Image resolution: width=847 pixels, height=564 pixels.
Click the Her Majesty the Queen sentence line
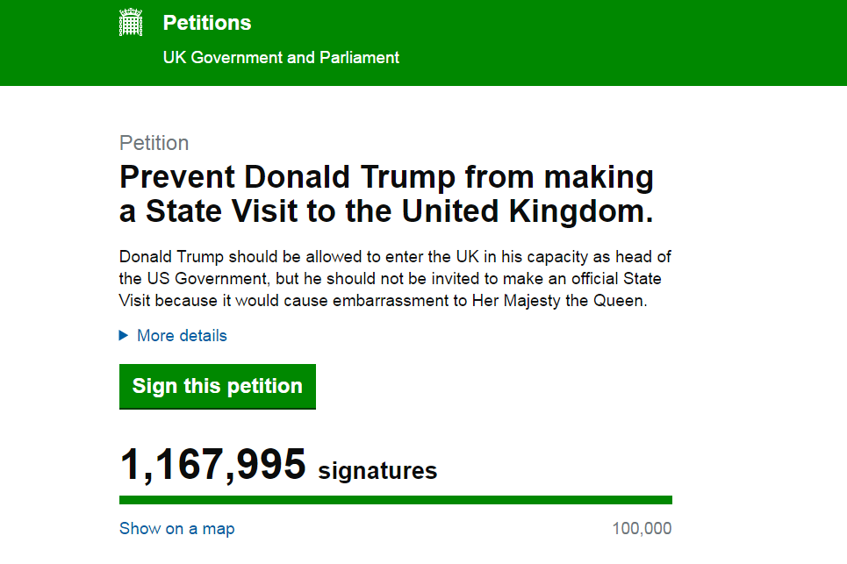[383, 301]
